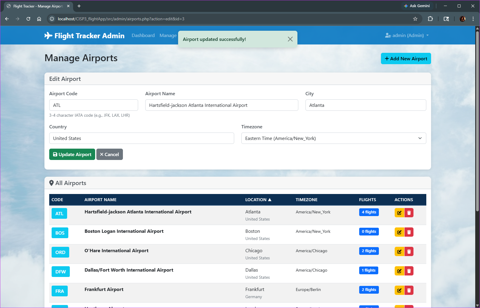
Task: Open Ask Gemini
Action: coord(417,6)
